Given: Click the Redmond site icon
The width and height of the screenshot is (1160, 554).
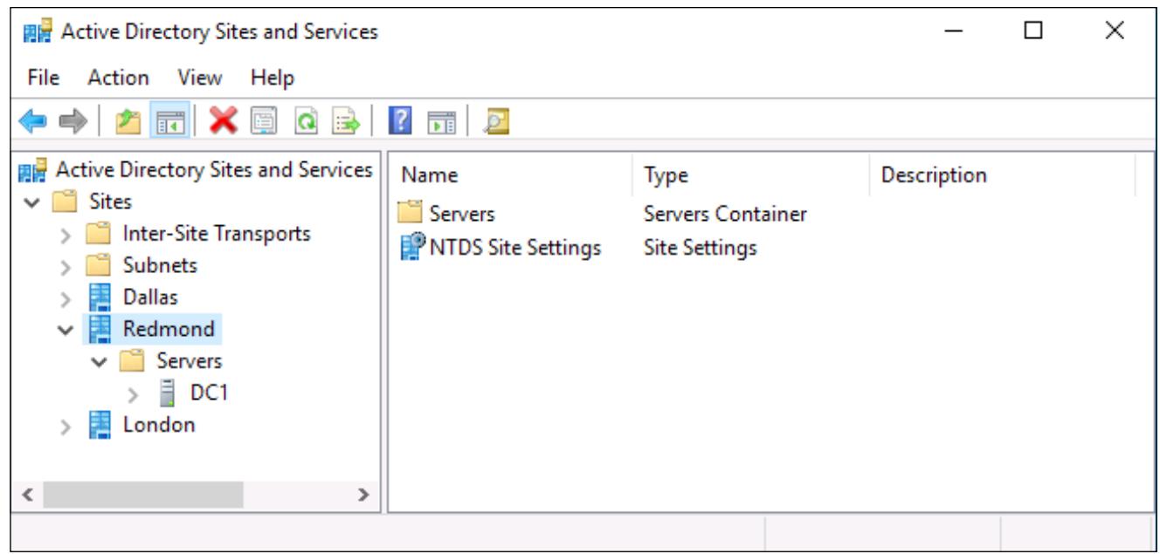Looking at the screenshot, I should pyautogui.click(x=100, y=329).
